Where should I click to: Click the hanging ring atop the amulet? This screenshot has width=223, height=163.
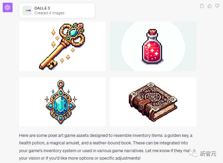[61, 83]
